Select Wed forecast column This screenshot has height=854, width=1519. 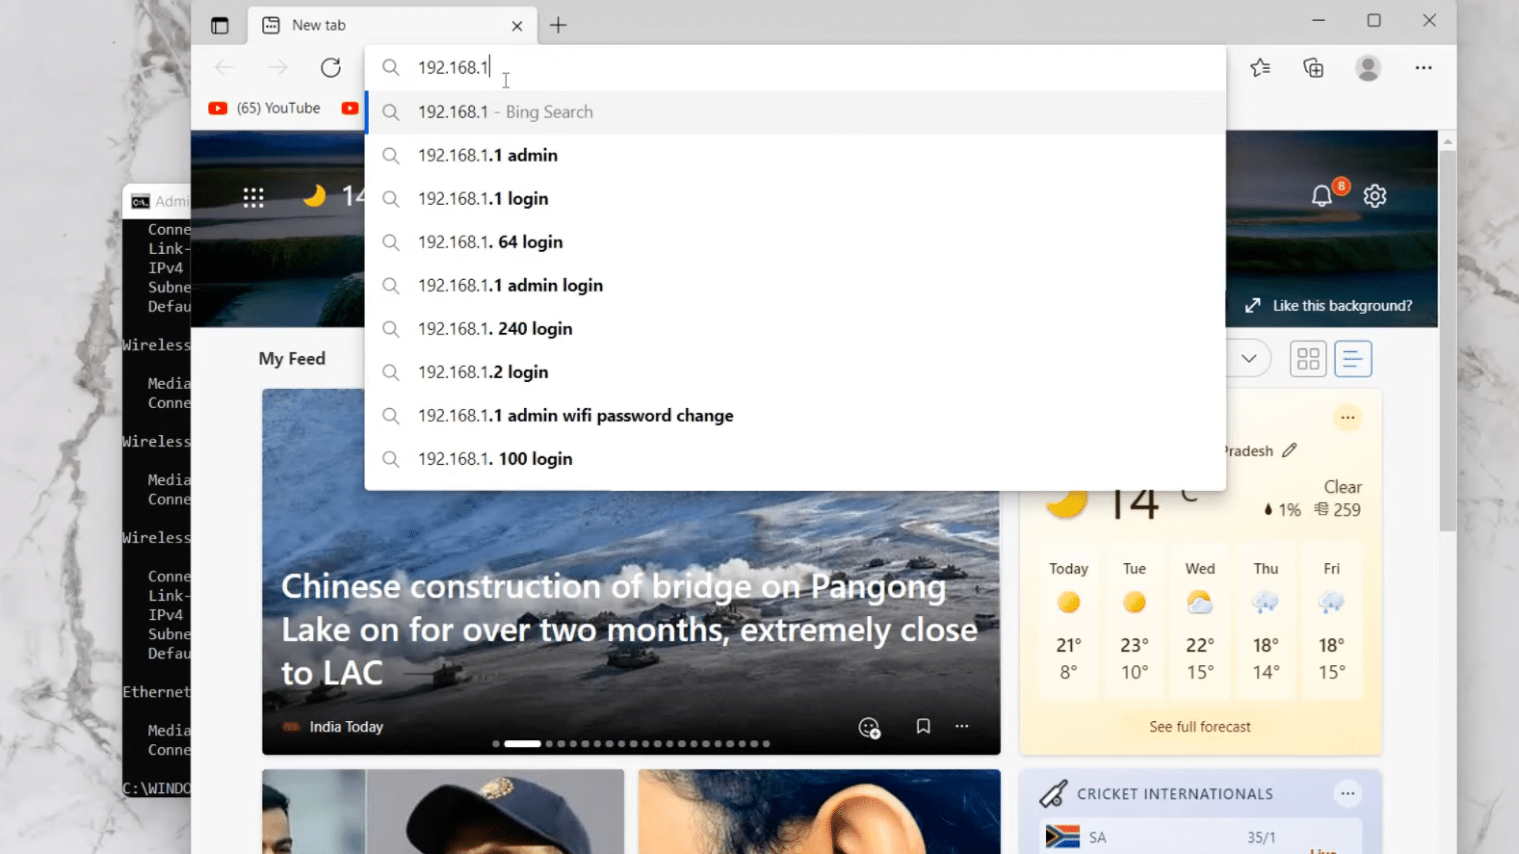click(1200, 620)
